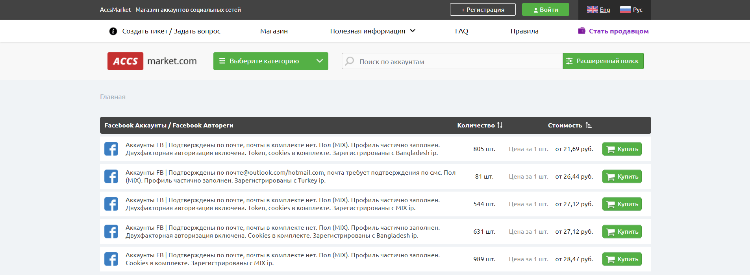
Task: Sort by Количество using the arrows icon
Action: tap(500, 125)
